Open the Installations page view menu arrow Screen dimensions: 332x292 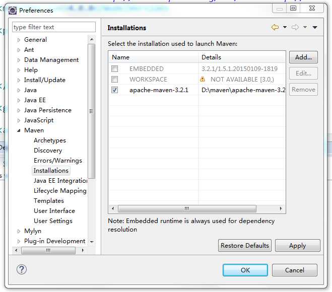[315, 27]
